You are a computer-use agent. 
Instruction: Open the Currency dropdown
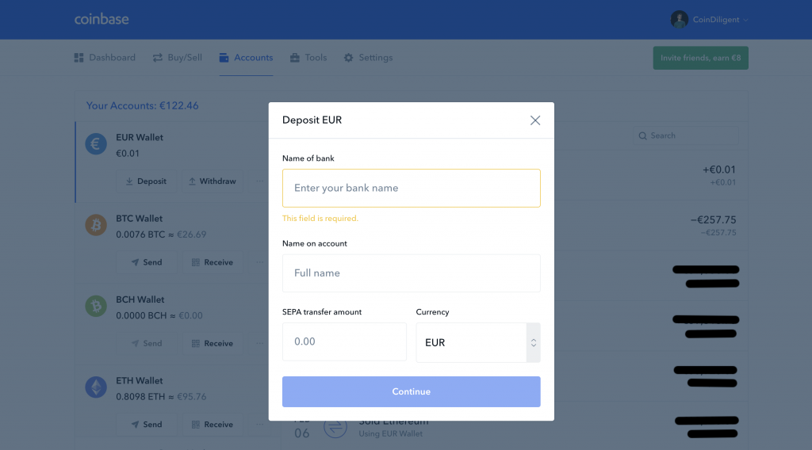[477, 342]
